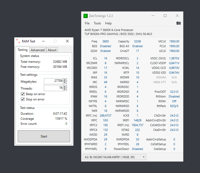Click the PowerDown Disabled value
Image resolution: width=200 pixels, height=173 pixels.
click(x=137, y=149)
